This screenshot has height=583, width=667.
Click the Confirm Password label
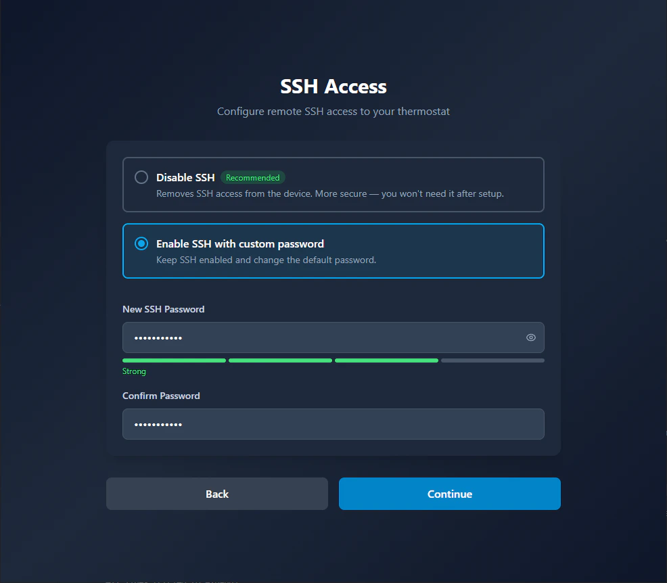coord(161,396)
